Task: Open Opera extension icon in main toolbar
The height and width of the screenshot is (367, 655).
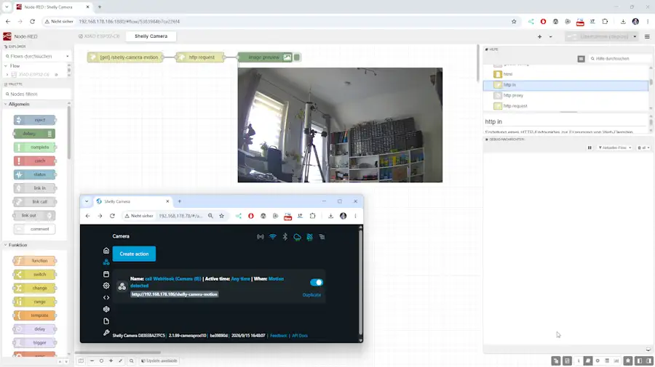Action: [x=543, y=22]
